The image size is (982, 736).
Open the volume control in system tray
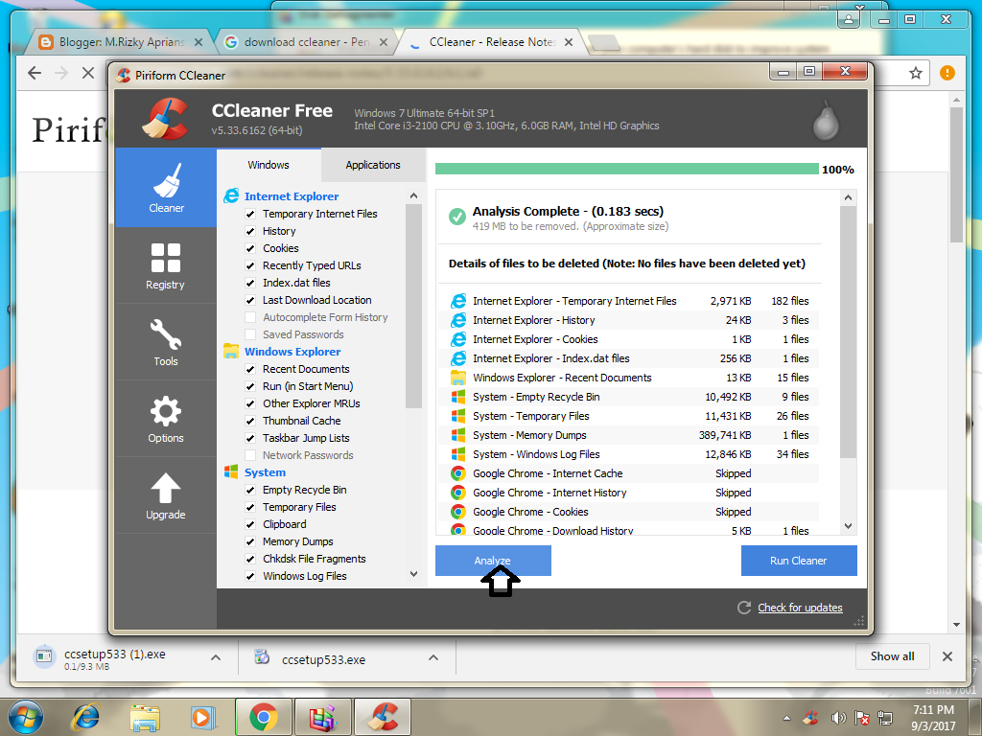click(838, 718)
